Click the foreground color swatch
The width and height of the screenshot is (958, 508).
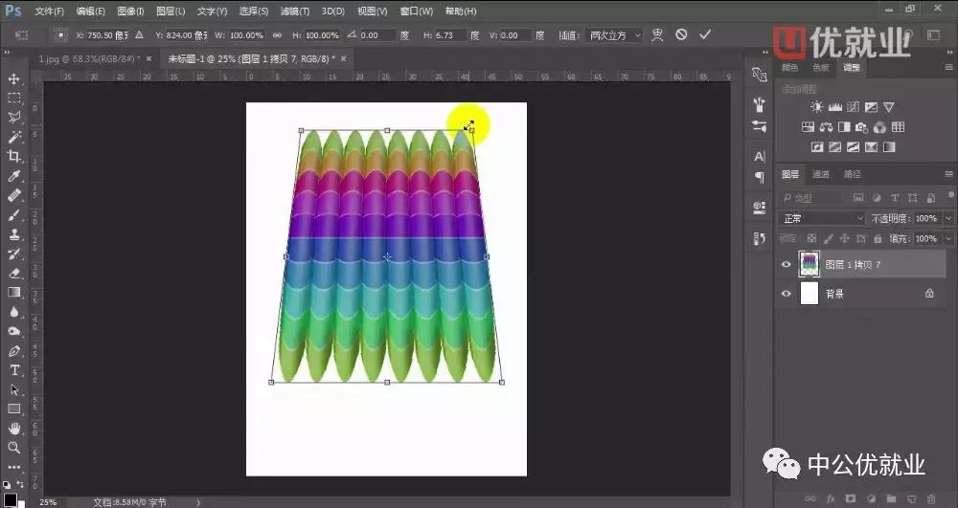(x=10, y=497)
